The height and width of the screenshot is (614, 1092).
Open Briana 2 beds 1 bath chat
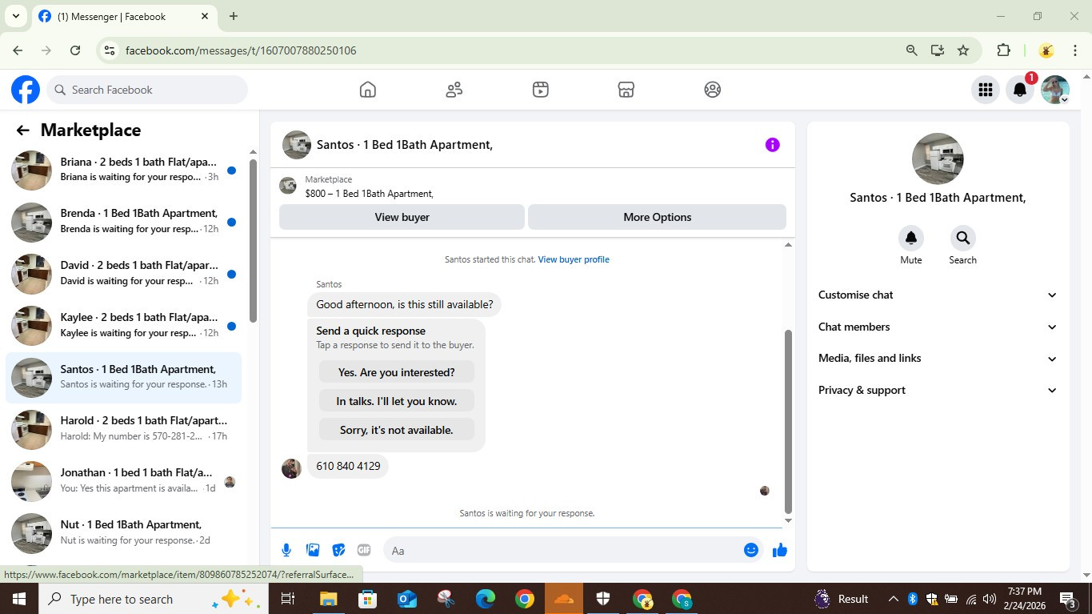coord(124,170)
